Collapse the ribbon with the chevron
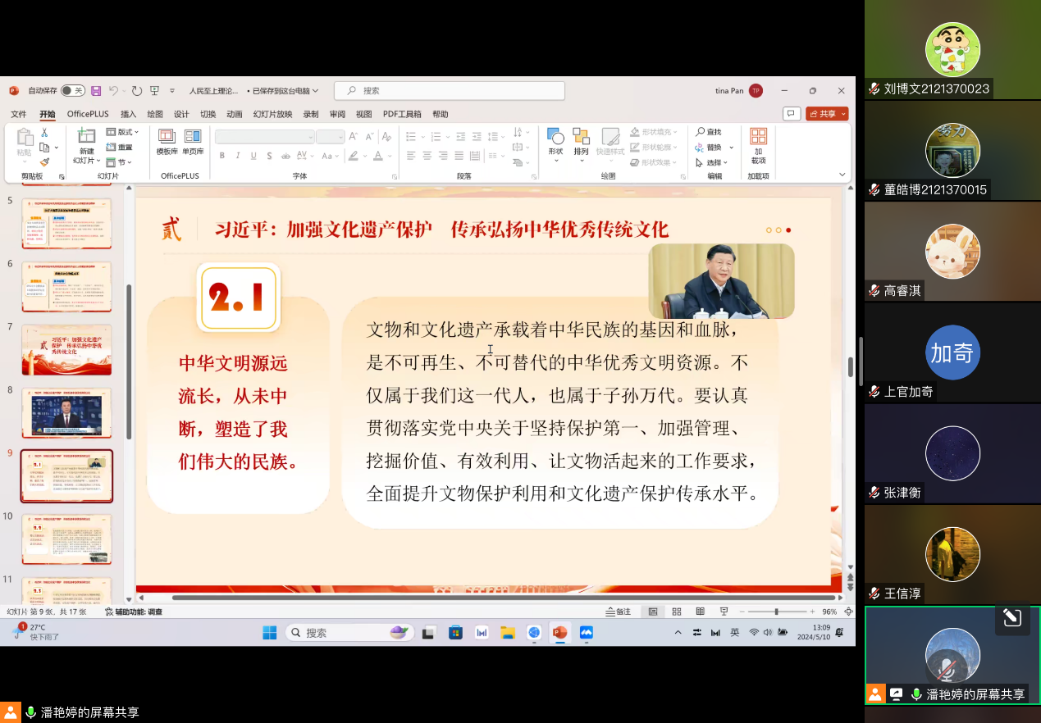The width and height of the screenshot is (1041, 723). click(842, 175)
